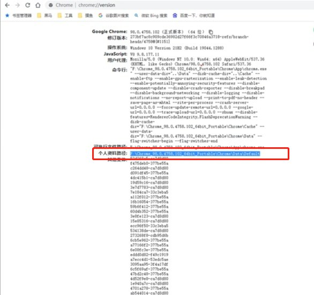Open the home page via house icon
Image resolution: width=314 pixels, height=295 pixels.
click(38, 5)
